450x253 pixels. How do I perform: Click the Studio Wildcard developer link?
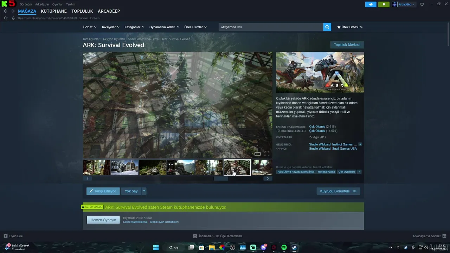pyautogui.click(x=320, y=144)
